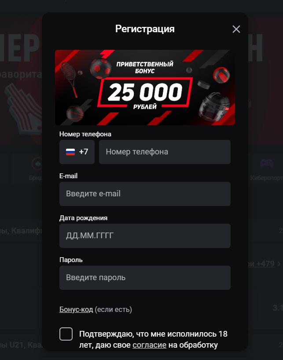Image resolution: width=283 pixels, height=360 pixels.
Task: Click the Введите пароль password field
Action: 145,277
